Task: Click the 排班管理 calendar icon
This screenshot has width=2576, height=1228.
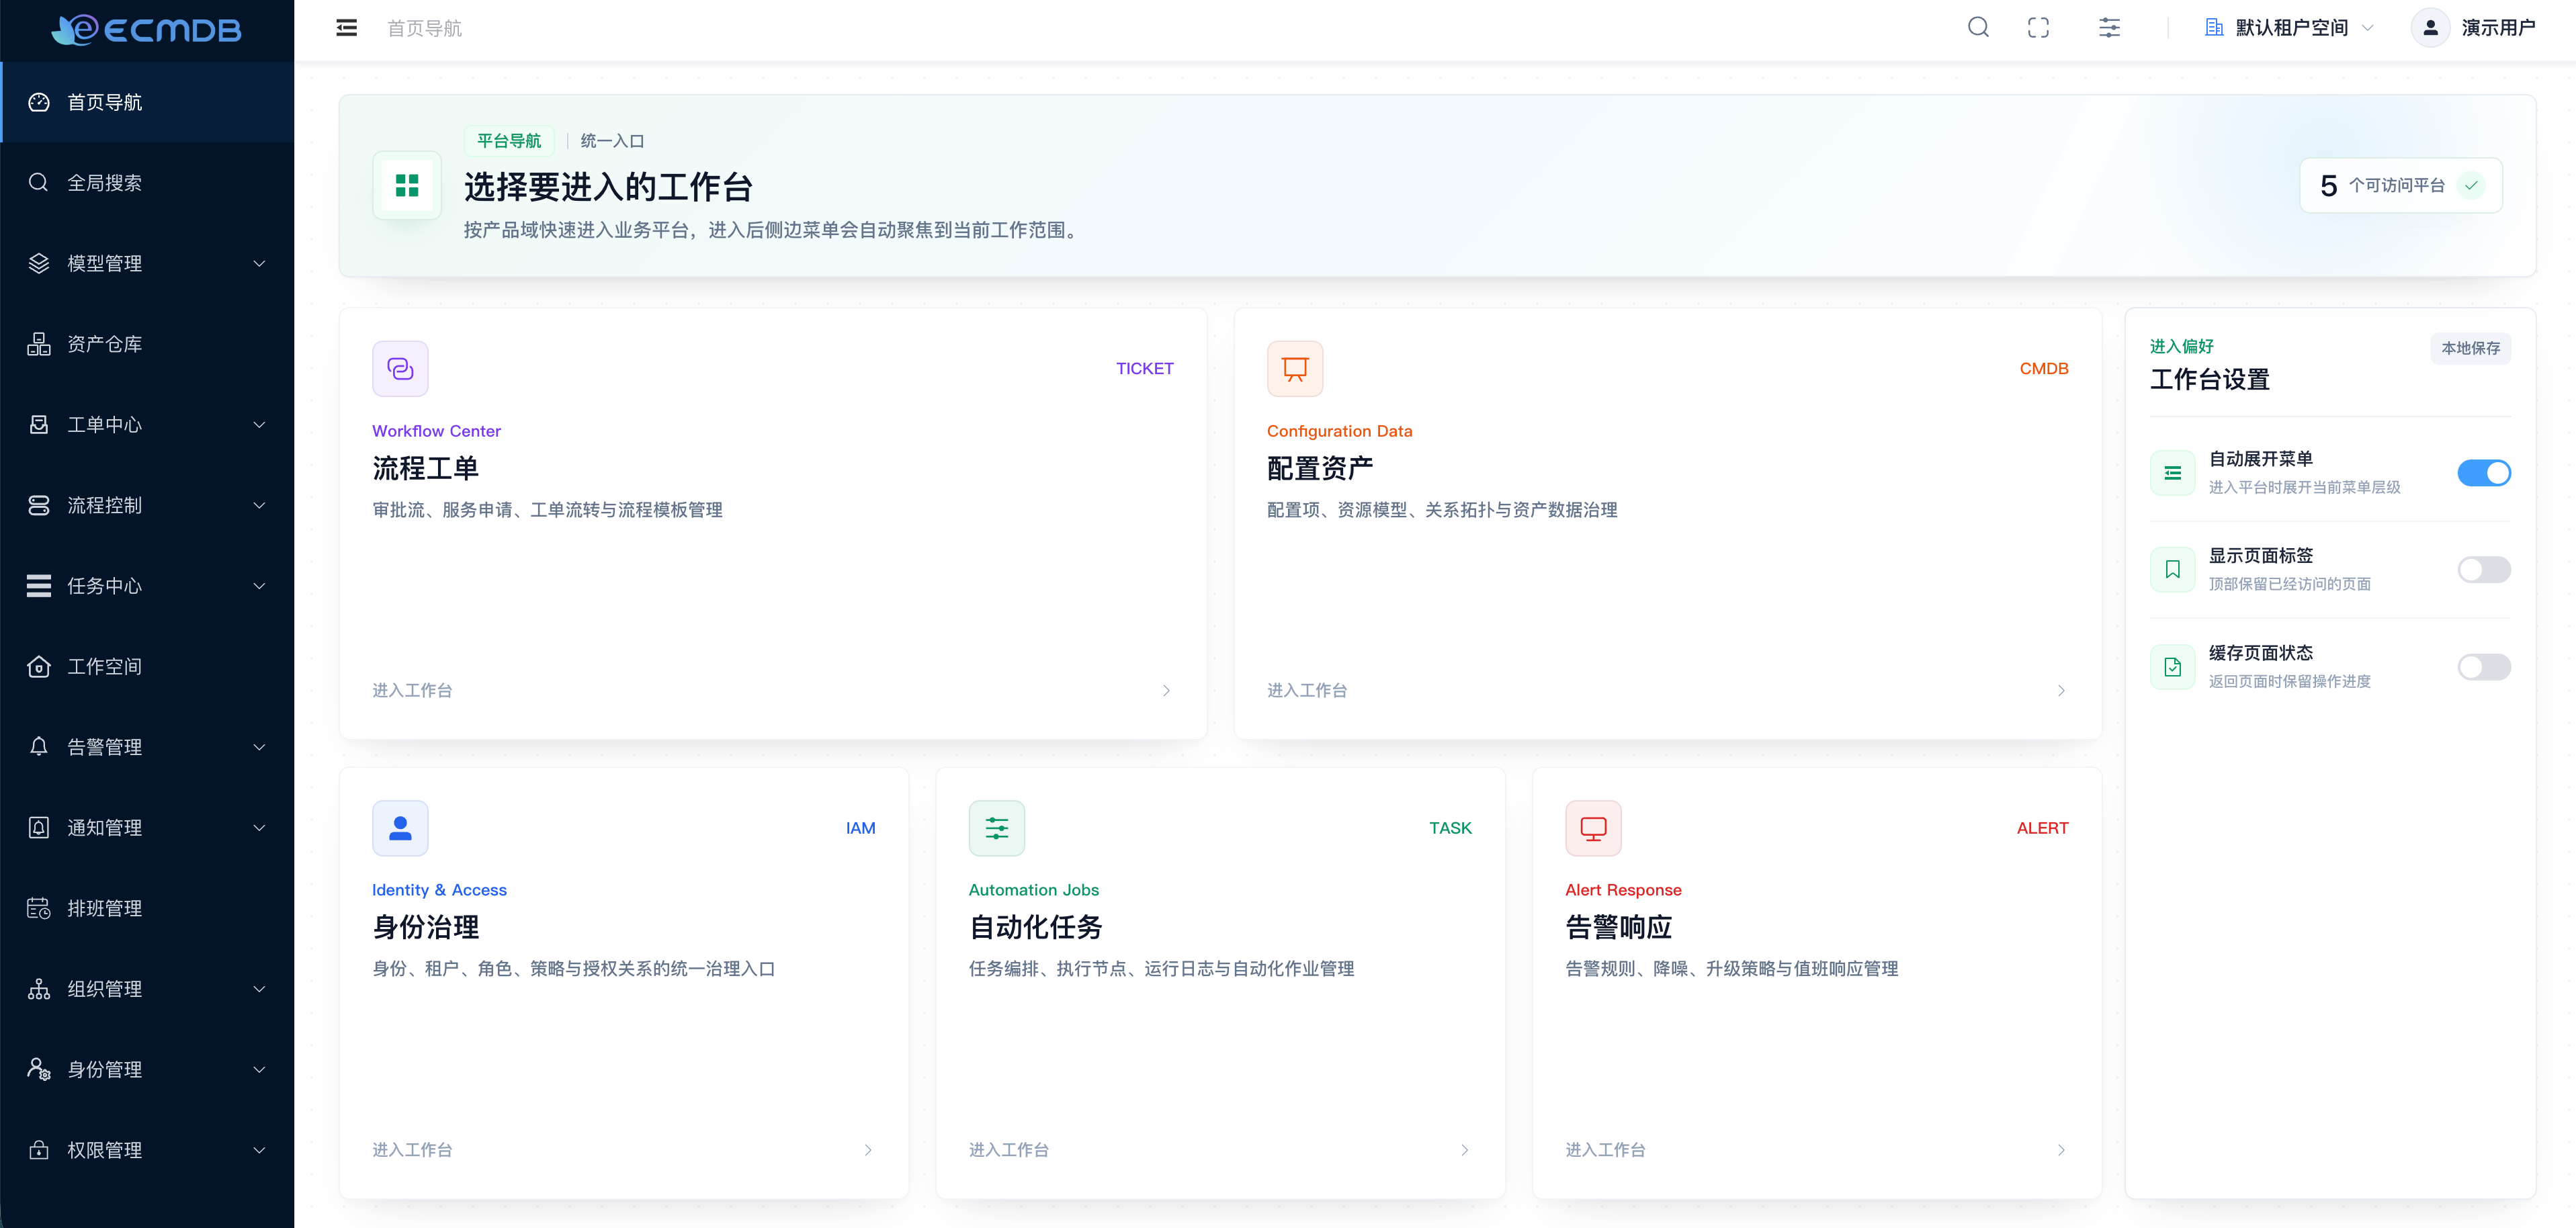Action: pyautogui.click(x=39, y=908)
